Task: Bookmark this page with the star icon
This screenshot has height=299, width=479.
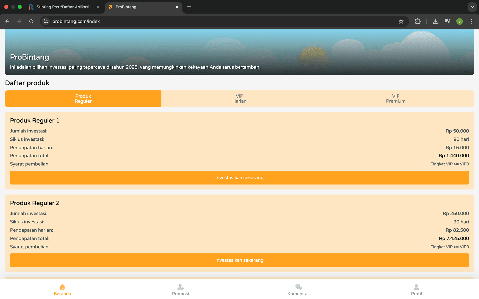Action: pyautogui.click(x=401, y=21)
